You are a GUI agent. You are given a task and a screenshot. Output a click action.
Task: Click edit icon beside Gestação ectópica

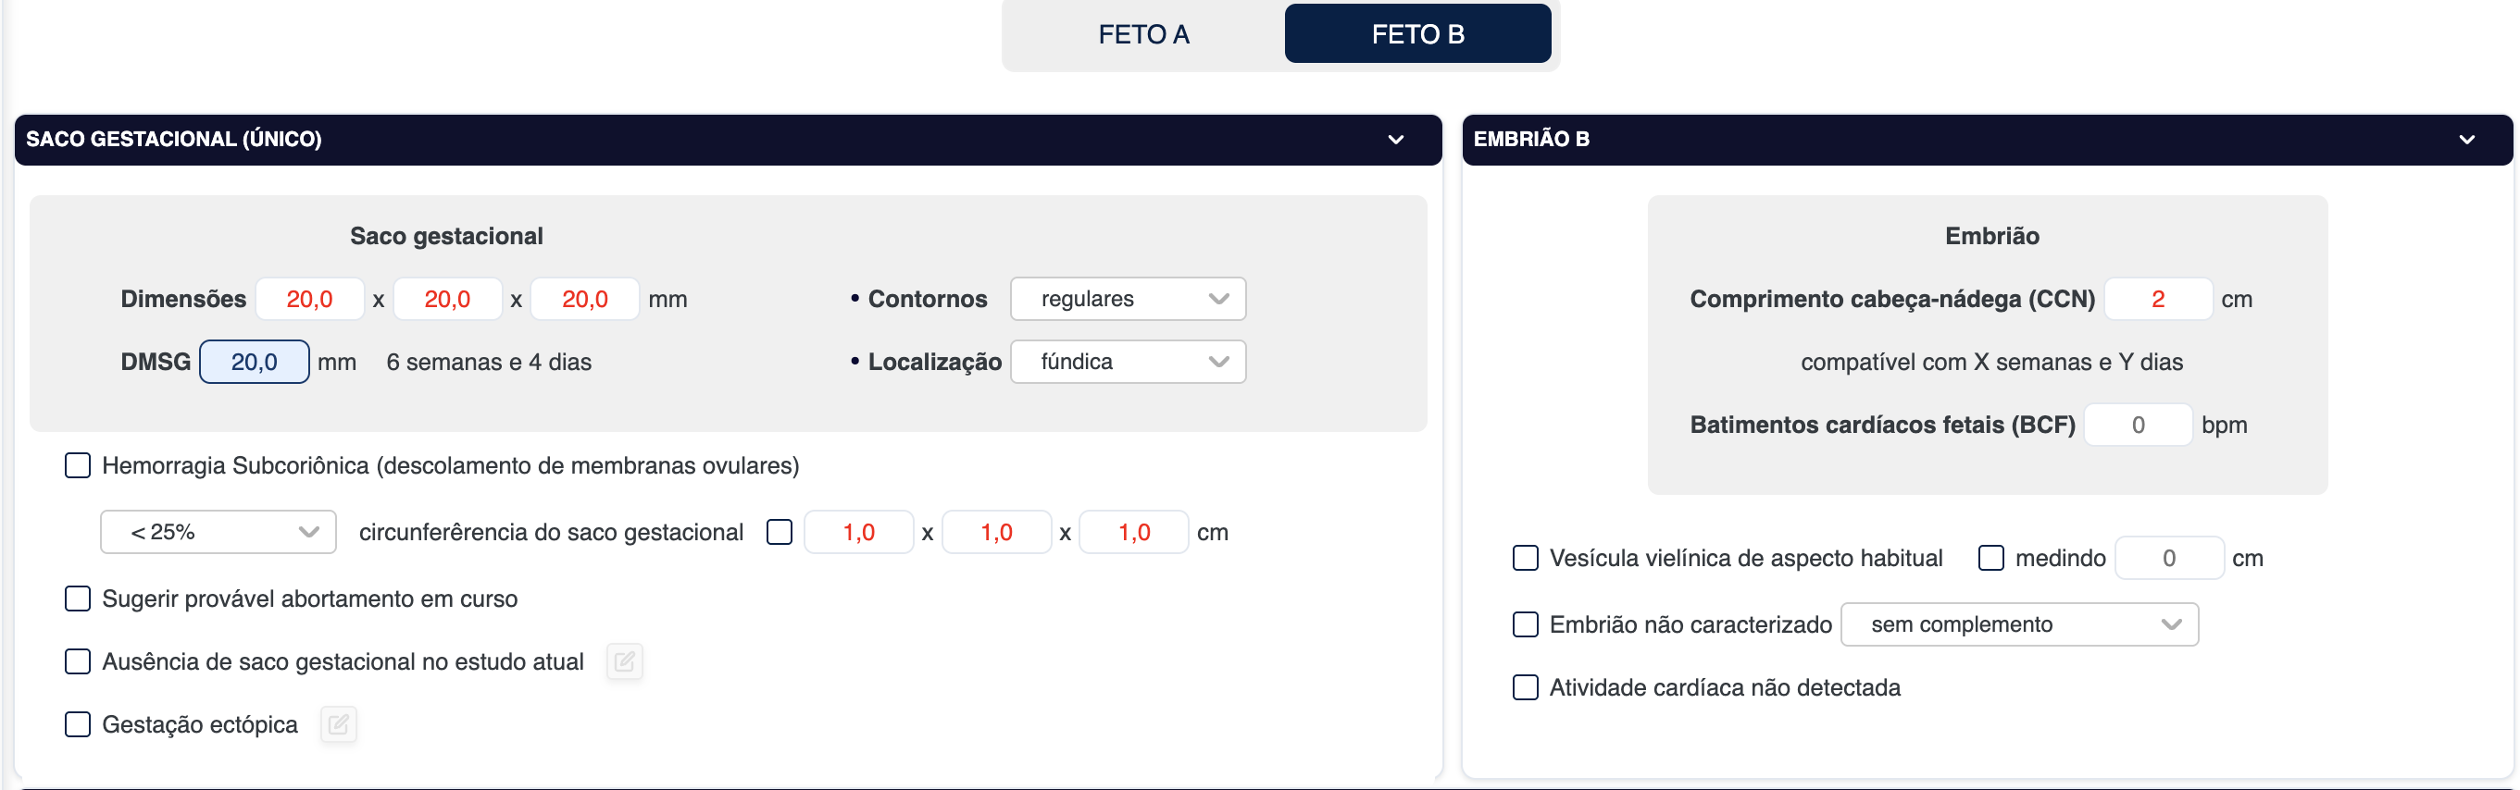click(339, 724)
